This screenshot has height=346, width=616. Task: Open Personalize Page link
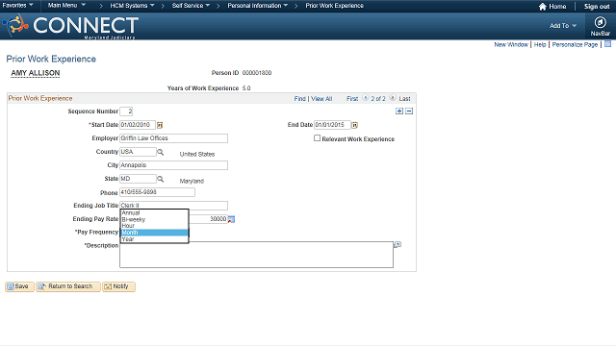click(575, 45)
